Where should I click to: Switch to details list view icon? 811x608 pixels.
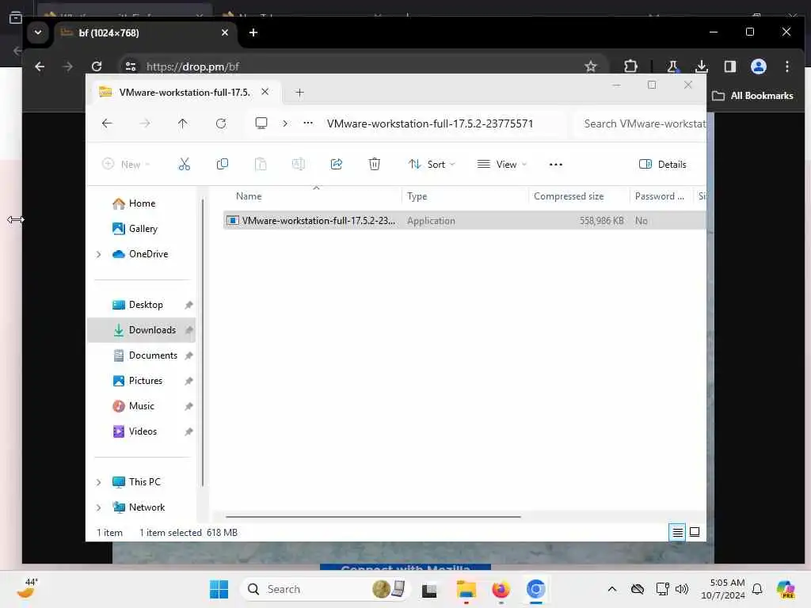pyautogui.click(x=677, y=532)
